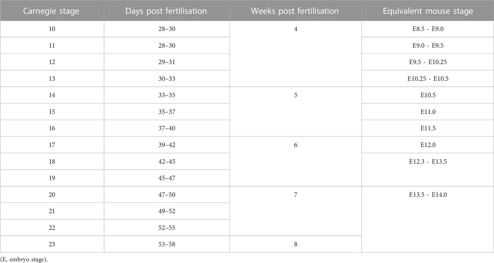The image size is (494, 263).
Task: Select the 47–50 days cell
Action: tap(167, 195)
